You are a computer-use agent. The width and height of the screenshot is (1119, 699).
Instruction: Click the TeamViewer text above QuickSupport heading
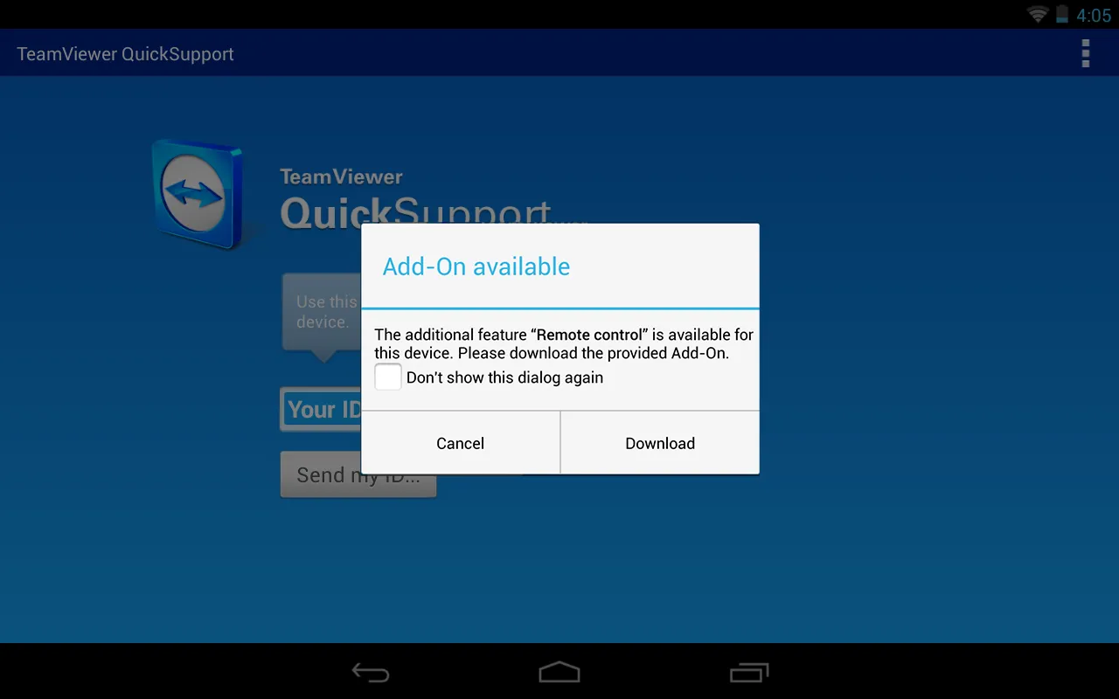click(341, 176)
